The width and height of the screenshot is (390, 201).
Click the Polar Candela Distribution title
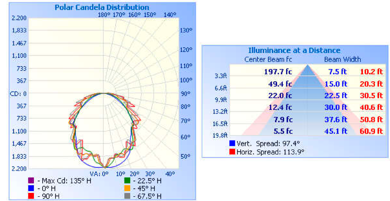point(102,7)
